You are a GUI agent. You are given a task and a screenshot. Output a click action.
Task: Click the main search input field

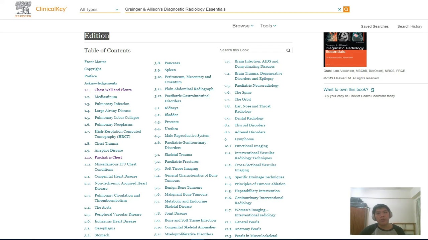(230, 9)
